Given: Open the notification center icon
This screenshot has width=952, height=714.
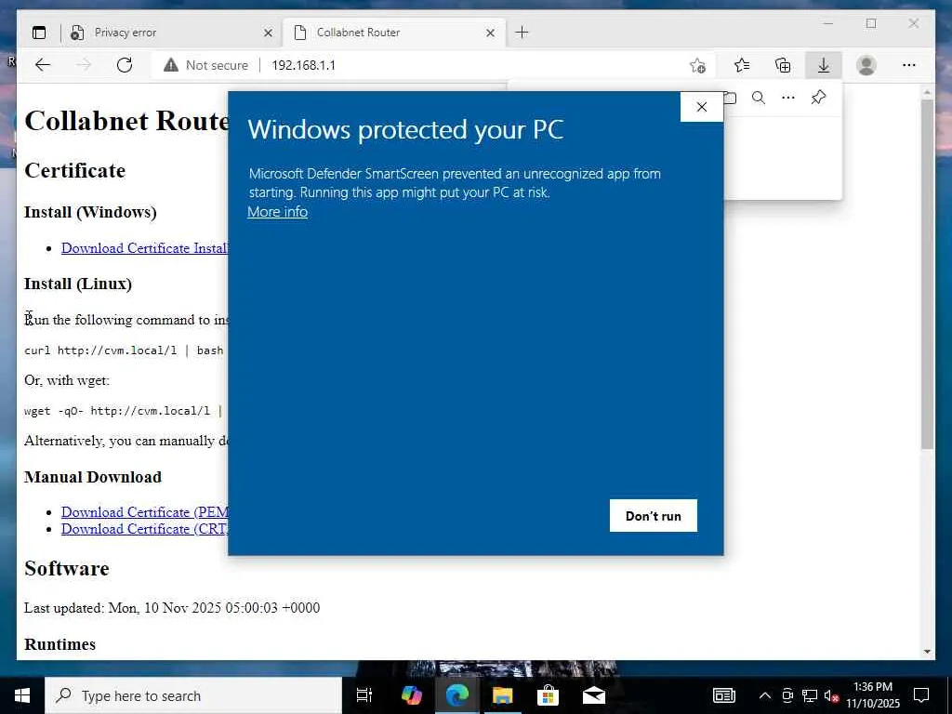Looking at the screenshot, I should [x=921, y=695].
